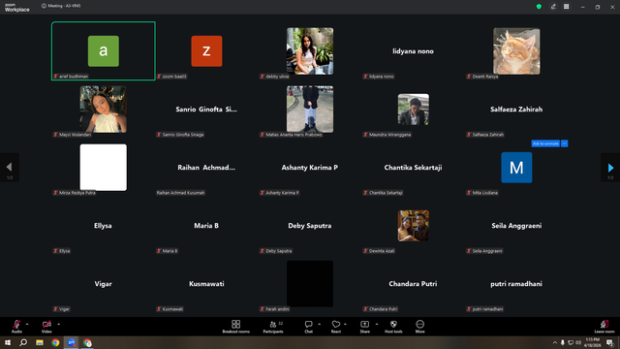Click the Sanrio Ginofta Si... name tile

206,110
